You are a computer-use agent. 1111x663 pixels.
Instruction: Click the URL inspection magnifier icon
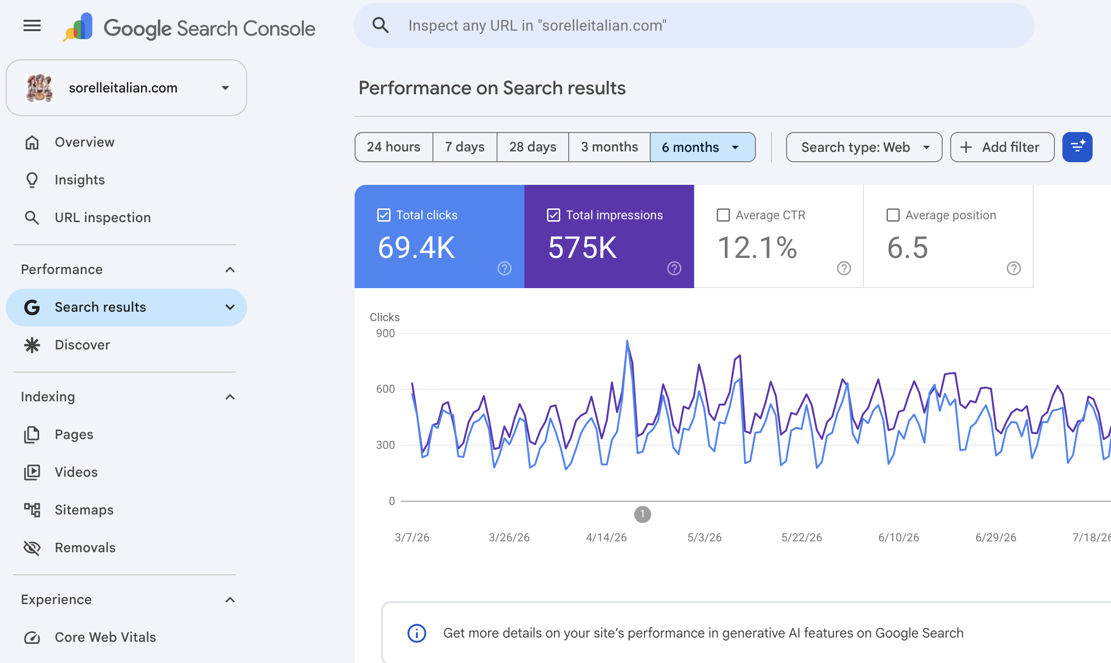pyautogui.click(x=32, y=217)
